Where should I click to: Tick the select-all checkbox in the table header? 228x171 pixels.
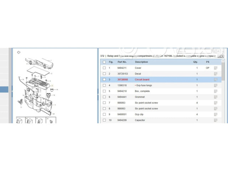click(x=104, y=62)
